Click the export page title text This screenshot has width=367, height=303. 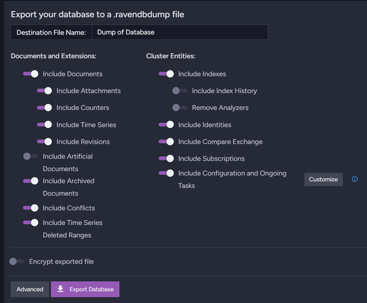pyautogui.click(x=97, y=15)
